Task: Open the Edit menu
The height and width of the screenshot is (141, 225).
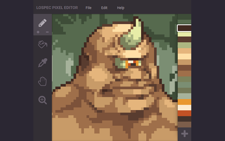Action: point(104,8)
